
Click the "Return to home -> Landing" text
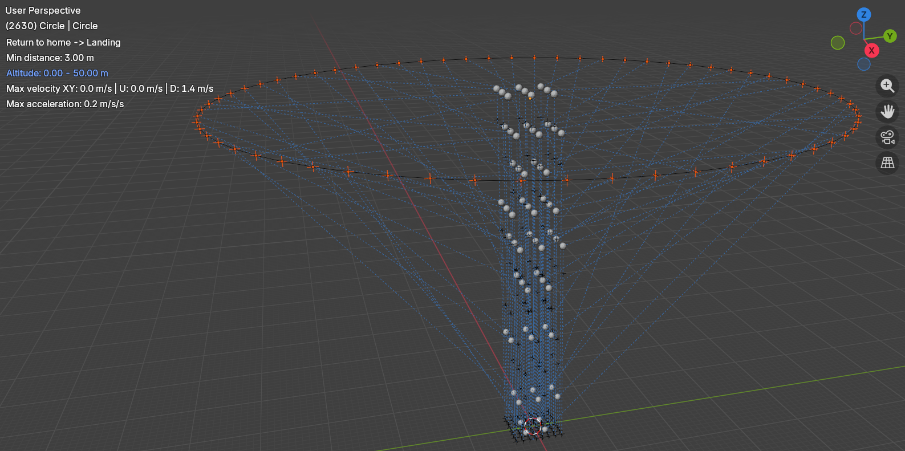(x=63, y=42)
